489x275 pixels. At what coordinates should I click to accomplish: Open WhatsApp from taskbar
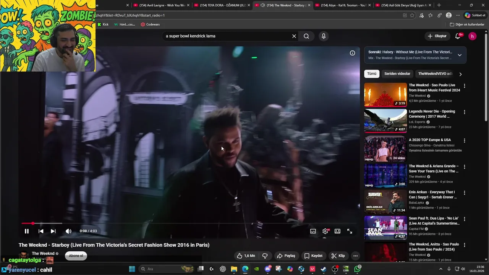coord(357,269)
